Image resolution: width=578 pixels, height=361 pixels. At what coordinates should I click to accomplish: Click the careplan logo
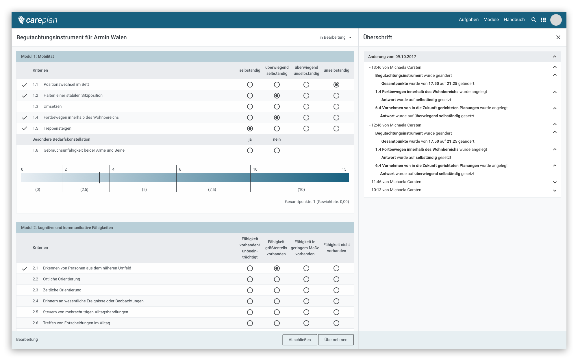click(38, 20)
